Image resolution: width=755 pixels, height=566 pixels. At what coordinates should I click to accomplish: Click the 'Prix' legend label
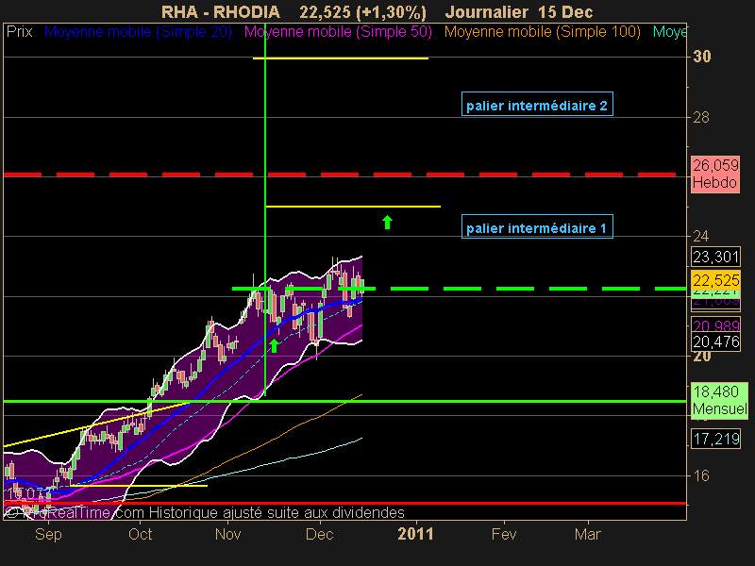(x=19, y=32)
